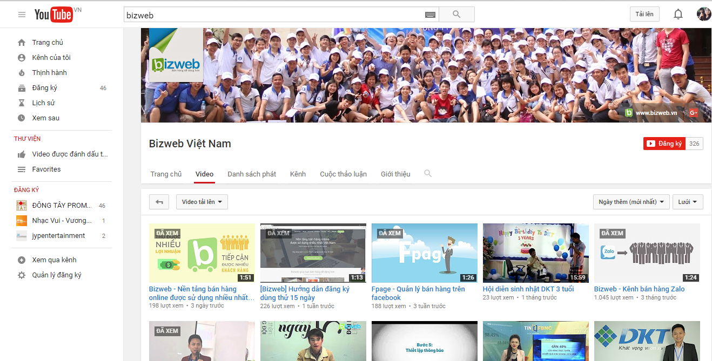Screen dimensions: 712x361
Task: Switch to the channel Trang chủ tab
Action: click(x=166, y=174)
